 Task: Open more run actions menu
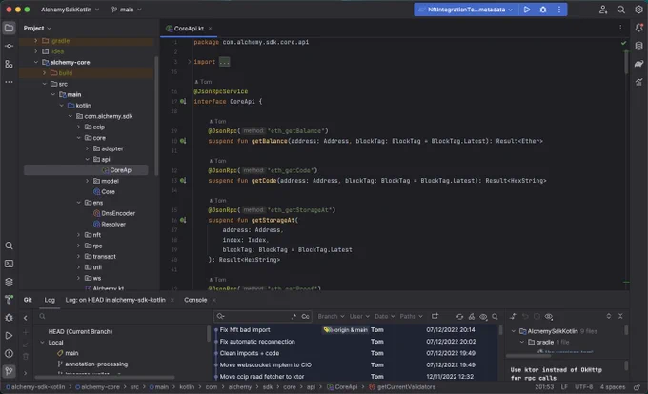point(559,10)
